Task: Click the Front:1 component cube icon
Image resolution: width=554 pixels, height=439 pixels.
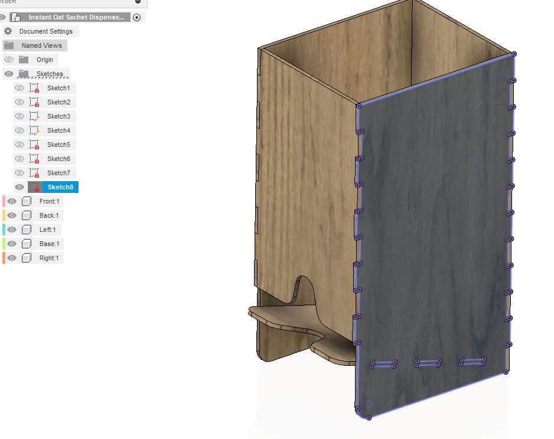Action: click(x=27, y=201)
